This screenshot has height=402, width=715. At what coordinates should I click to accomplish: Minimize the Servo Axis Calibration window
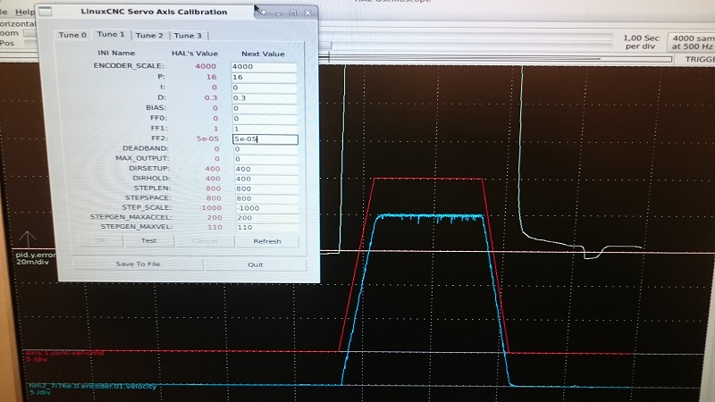pos(278,13)
